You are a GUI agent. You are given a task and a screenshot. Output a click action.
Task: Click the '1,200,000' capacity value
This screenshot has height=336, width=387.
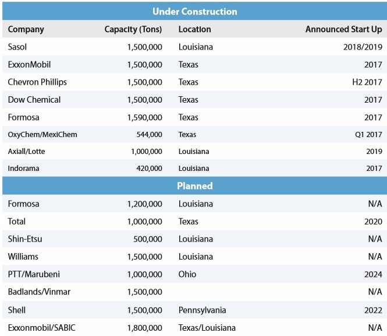(x=145, y=204)
